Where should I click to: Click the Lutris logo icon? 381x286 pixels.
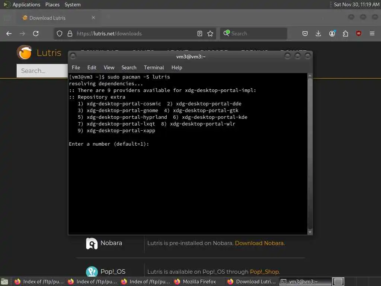25,52
